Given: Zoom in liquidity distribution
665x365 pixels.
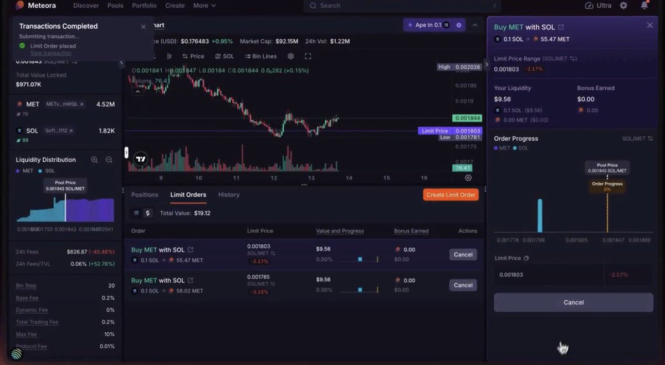Looking at the screenshot, I should [x=94, y=160].
